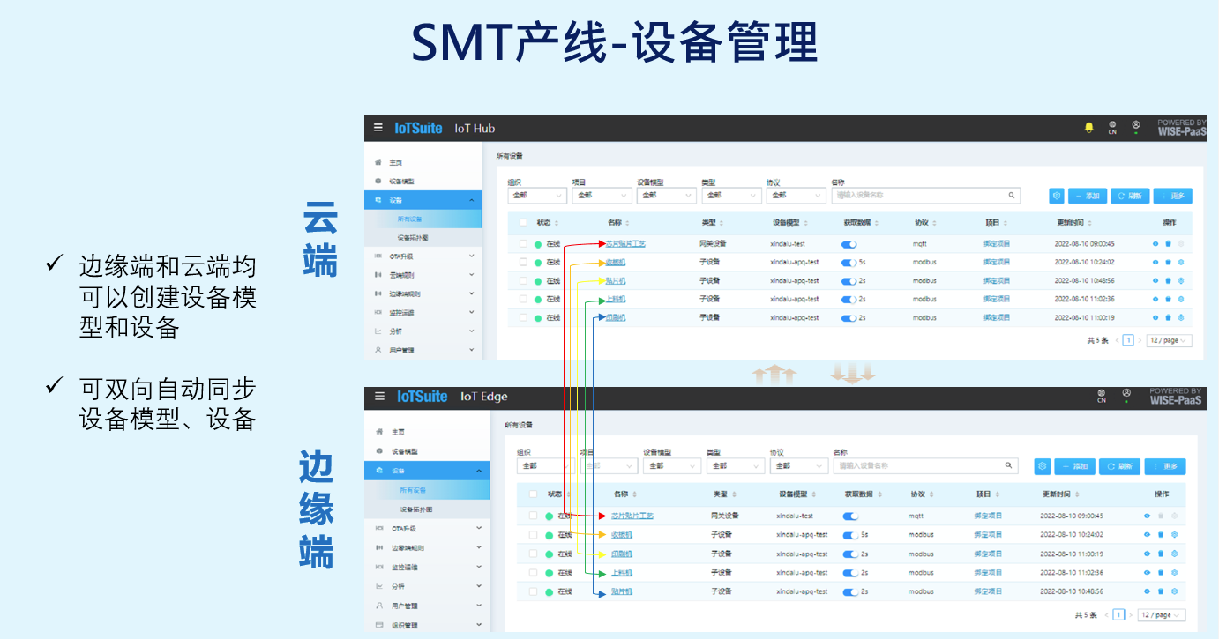View 收板机 device via eye icon in IoT Edge
Screen dimensions: 1219x639
[1148, 535]
